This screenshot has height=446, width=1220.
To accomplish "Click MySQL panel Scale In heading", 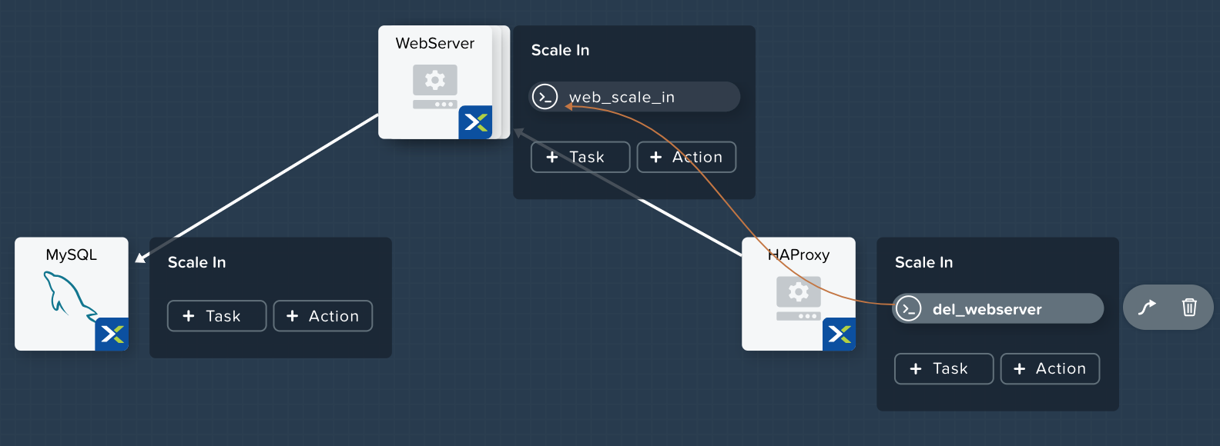I will pyautogui.click(x=196, y=262).
